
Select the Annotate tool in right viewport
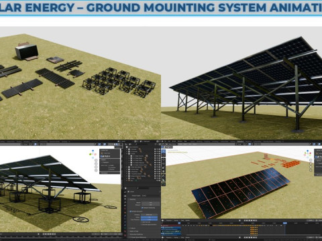click(164, 176)
